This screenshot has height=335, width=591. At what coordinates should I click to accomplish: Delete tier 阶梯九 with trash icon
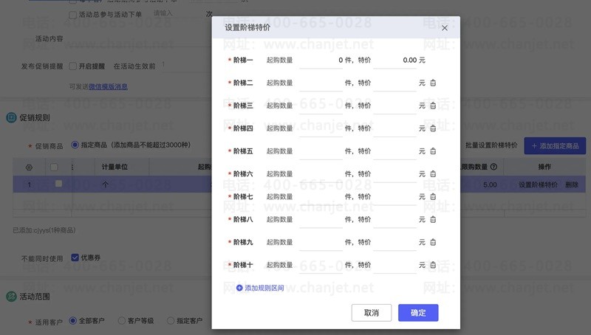click(x=433, y=242)
